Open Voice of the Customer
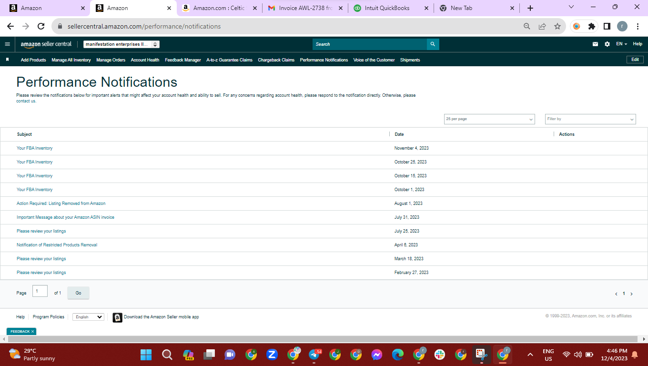Image resolution: width=648 pixels, height=366 pixels. coord(374,60)
